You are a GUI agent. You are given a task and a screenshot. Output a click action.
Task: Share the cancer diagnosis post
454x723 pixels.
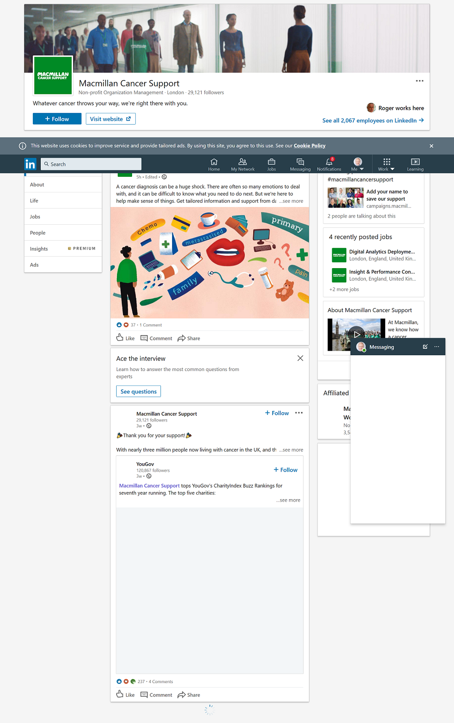coord(189,338)
